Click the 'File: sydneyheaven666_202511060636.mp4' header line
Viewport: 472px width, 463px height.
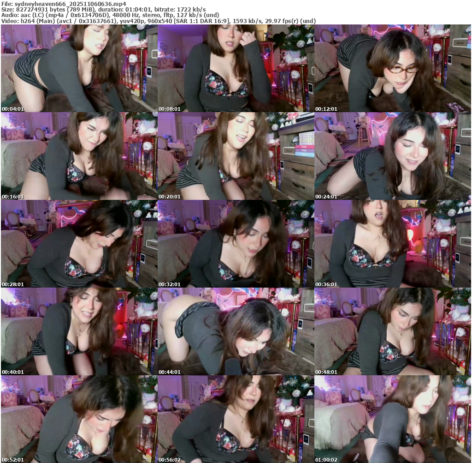(x=64, y=4)
